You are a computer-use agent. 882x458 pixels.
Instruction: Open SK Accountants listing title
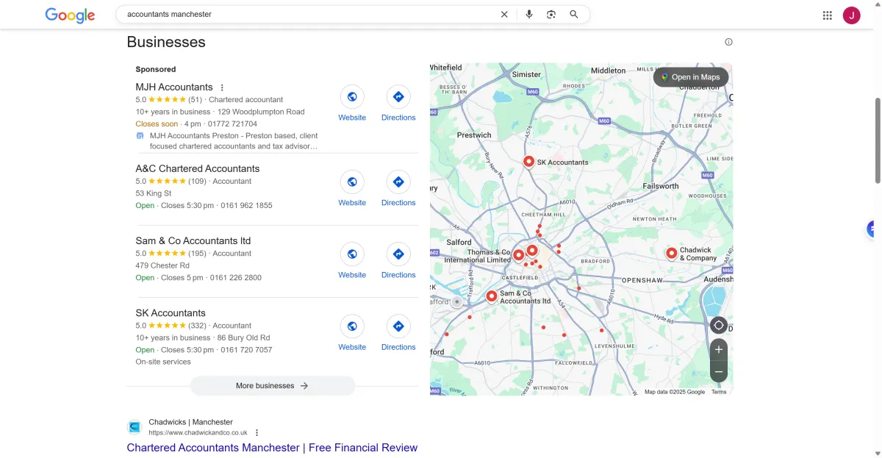tap(171, 312)
